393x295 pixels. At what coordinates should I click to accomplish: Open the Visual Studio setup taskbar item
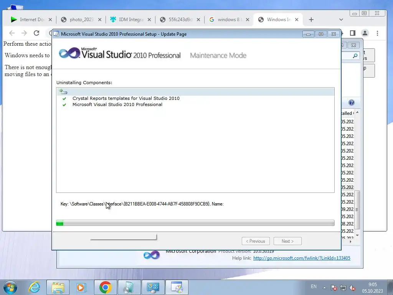pyautogui.click(x=177, y=287)
